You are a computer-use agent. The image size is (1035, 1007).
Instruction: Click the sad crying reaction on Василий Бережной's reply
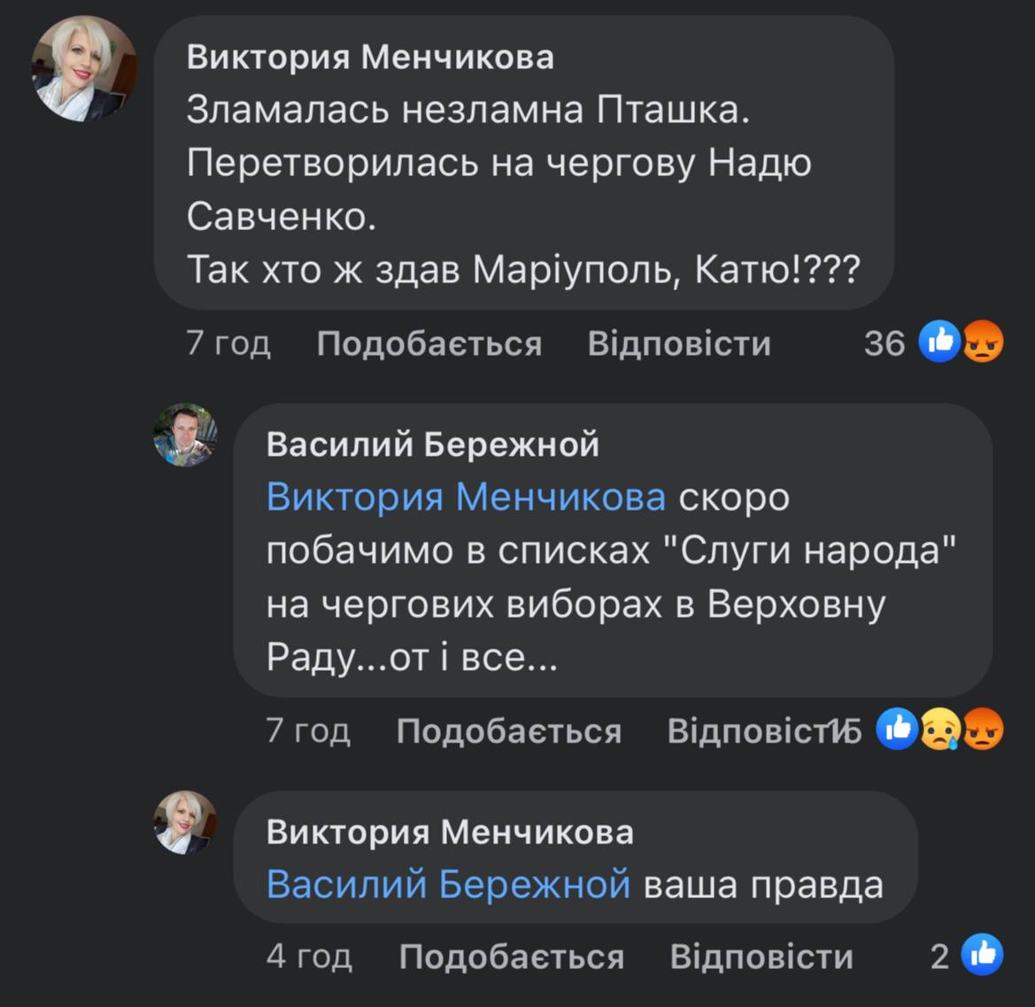[939, 730]
